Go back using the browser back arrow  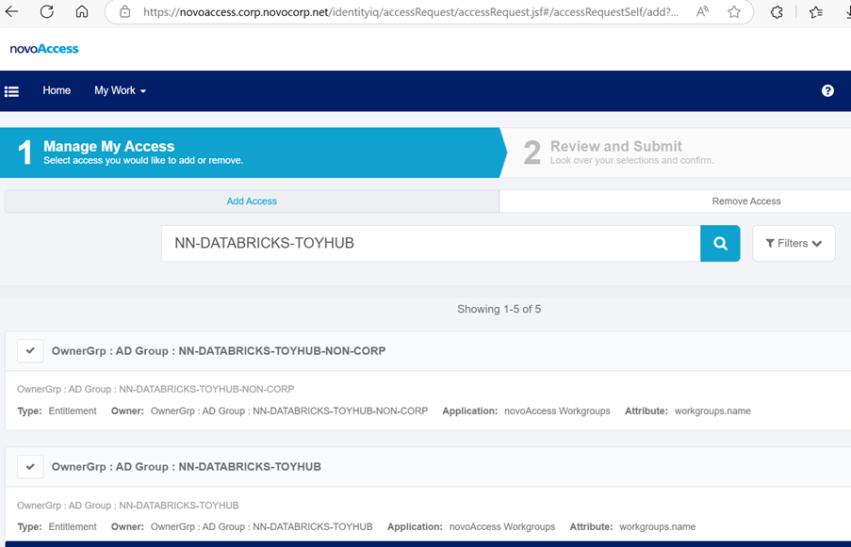coord(11,11)
